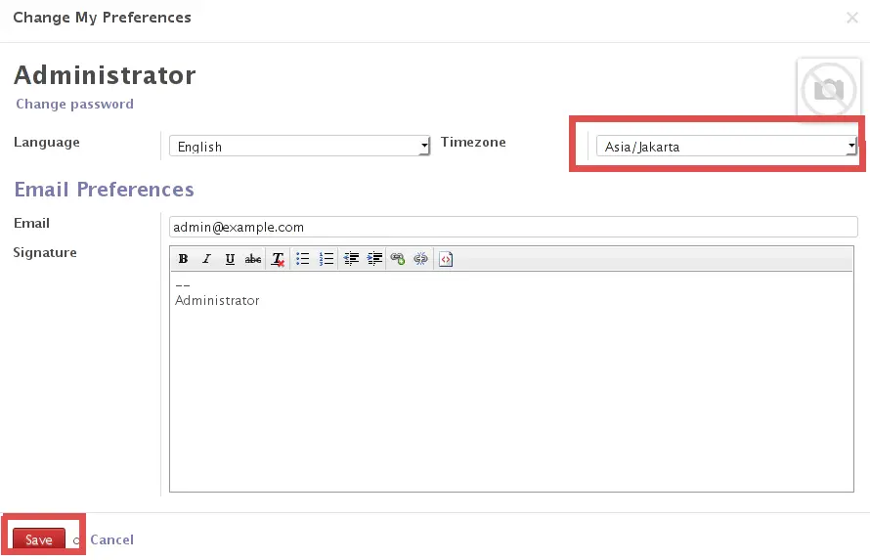
Task: Increase indent in signature editor
Action: coord(374,259)
